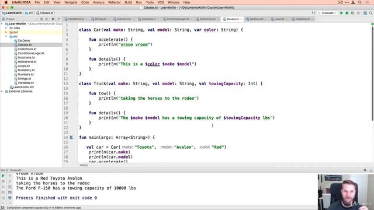
Task: Stop process button in Run panel sidebar
Action: click(x=3, y=181)
